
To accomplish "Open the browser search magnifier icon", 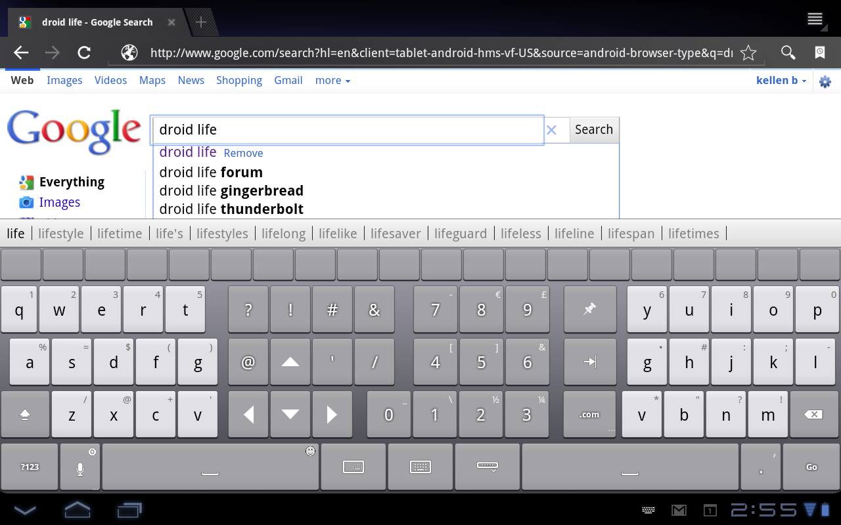I will coord(788,53).
